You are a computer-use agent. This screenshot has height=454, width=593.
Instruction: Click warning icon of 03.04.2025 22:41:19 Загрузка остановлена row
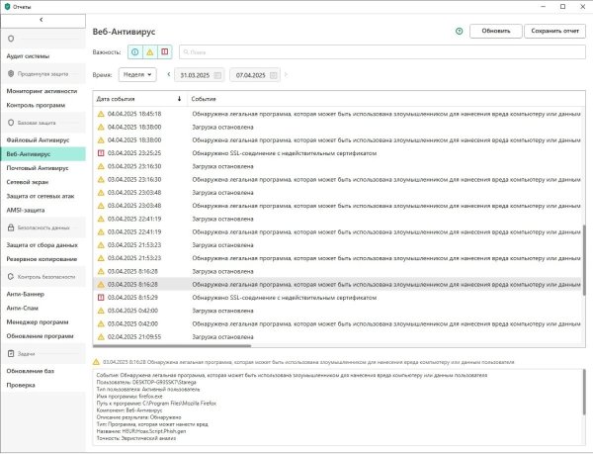101,219
